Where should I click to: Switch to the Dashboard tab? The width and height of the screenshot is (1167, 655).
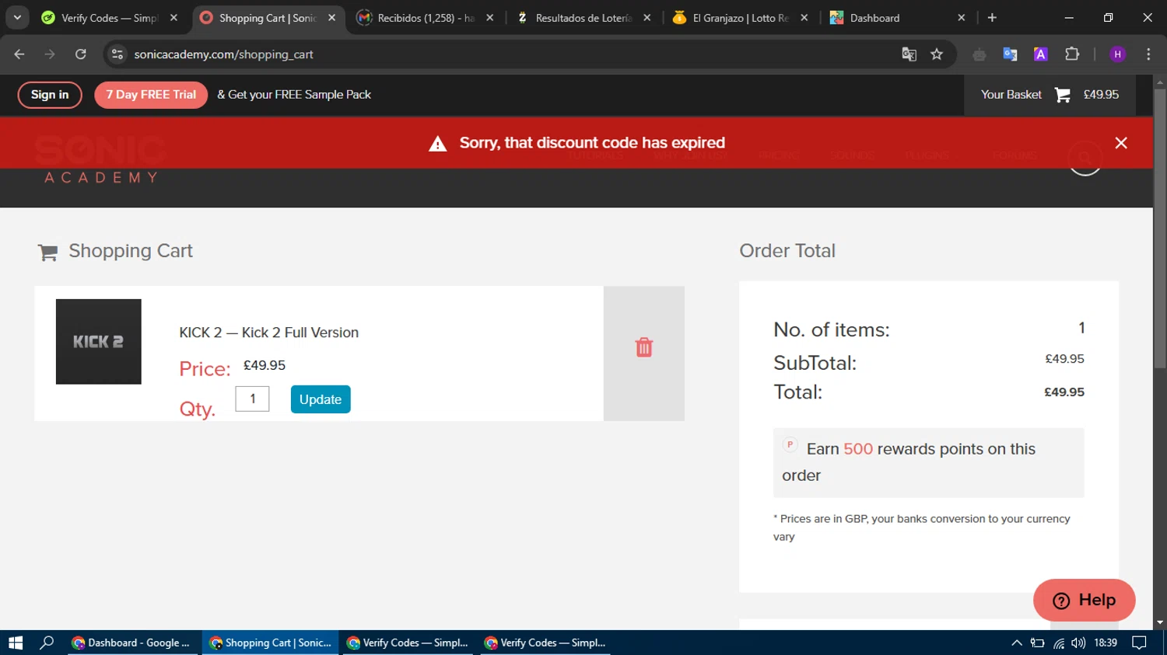(899, 18)
